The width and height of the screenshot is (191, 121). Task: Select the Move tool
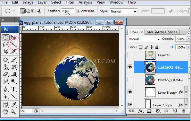coord(13,37)
